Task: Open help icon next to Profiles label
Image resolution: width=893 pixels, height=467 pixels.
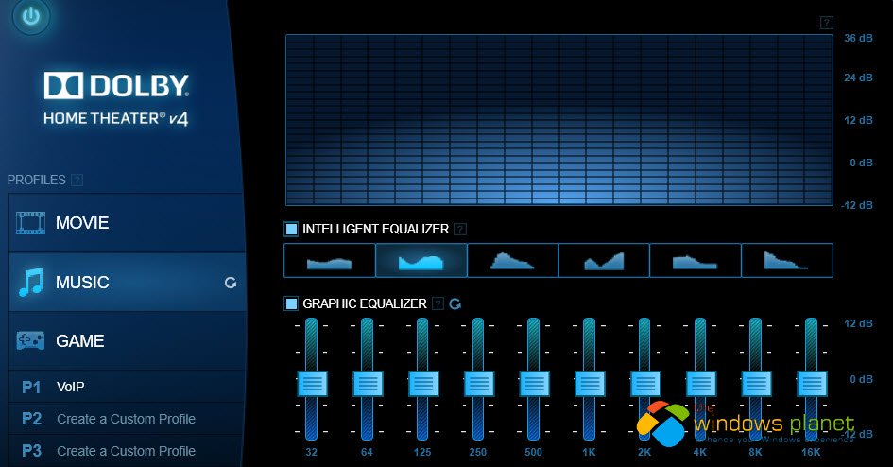Action: (77, 180)
